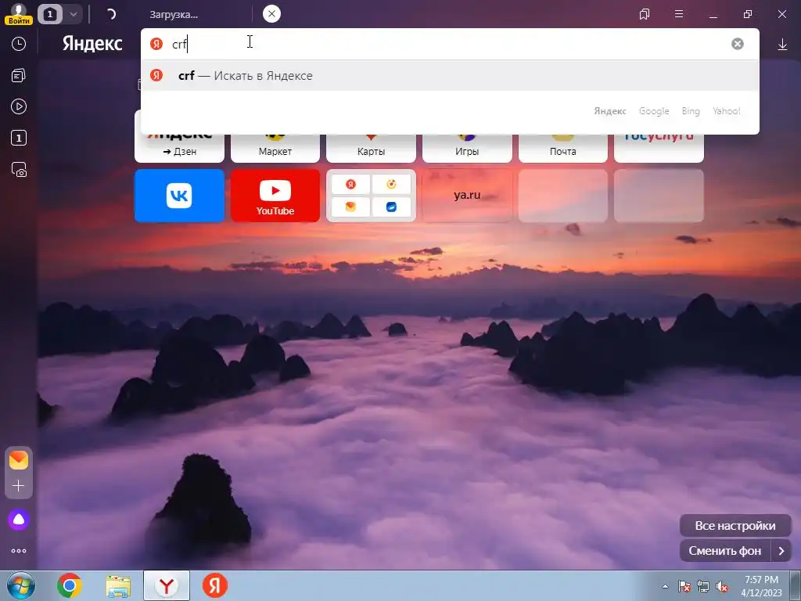The image size is (801, 601).
Task: Open the screenshot tool in sidebar
Action: pyautogui.click(x=19, y=170)
